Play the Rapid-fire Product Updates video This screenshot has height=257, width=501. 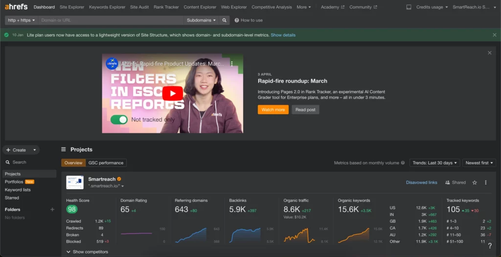[x=173, y=93]
